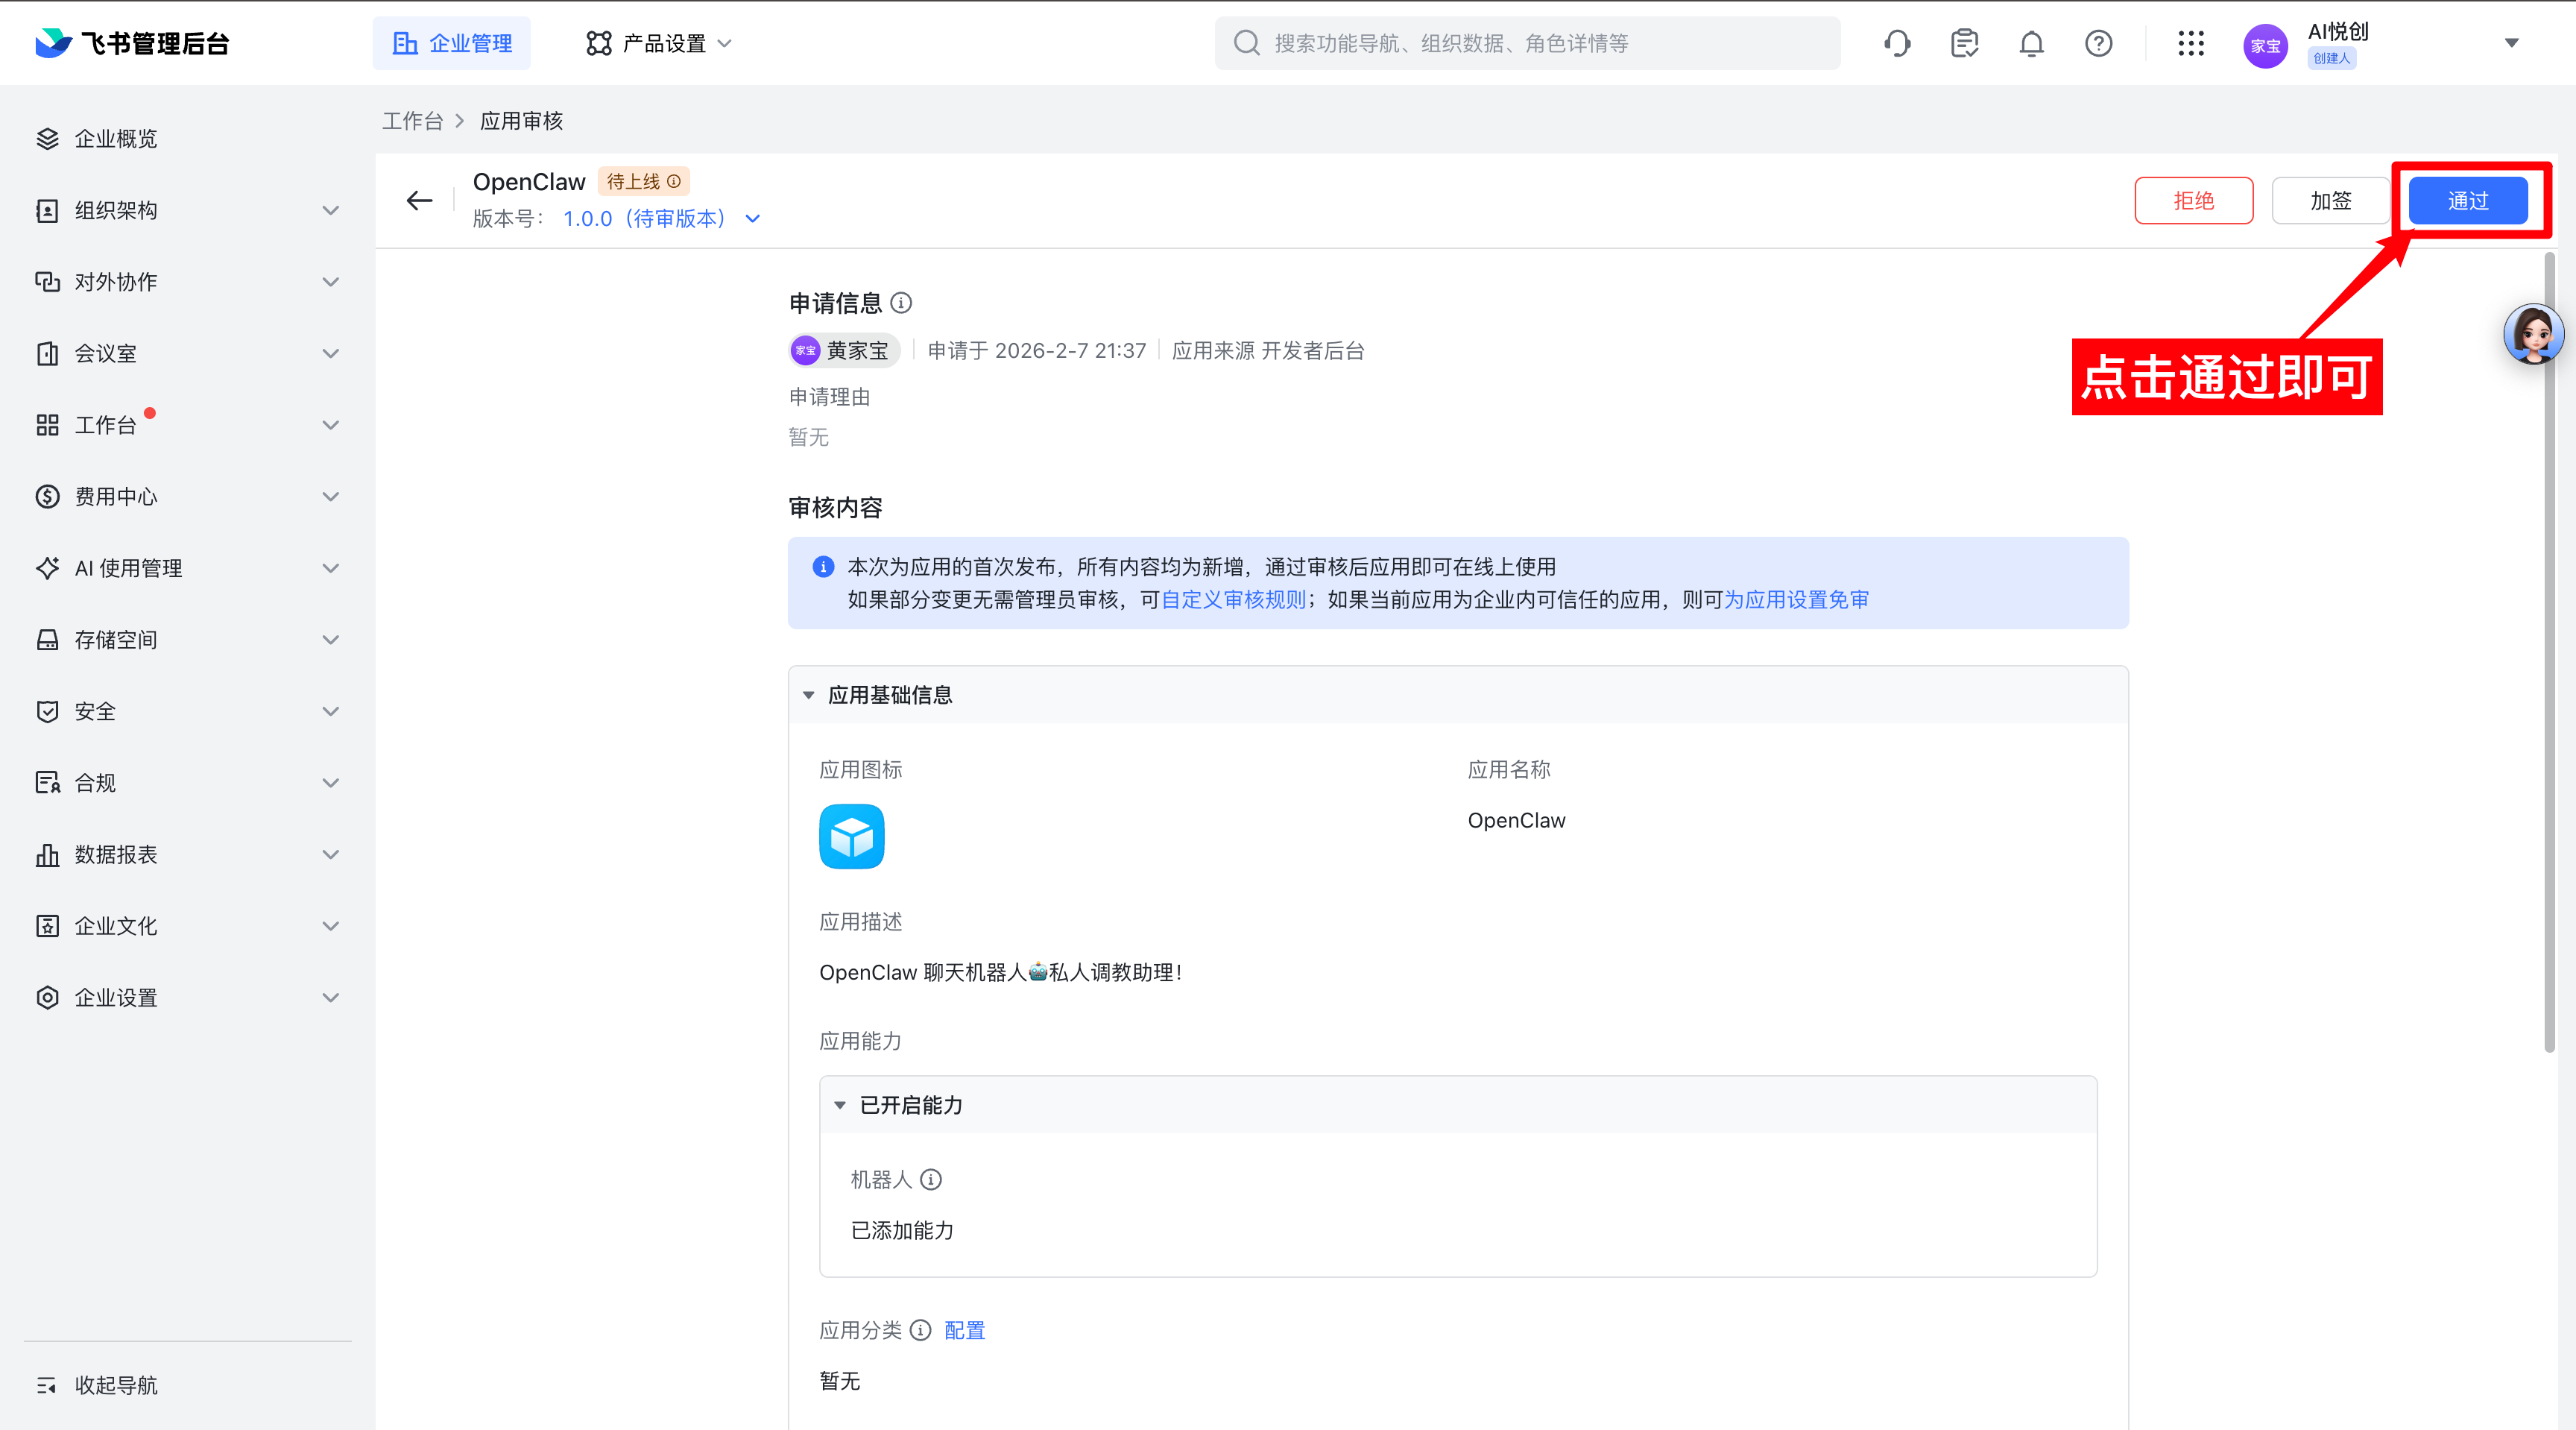Viewport: 2576px width, 1430px height.
Task: Click the 组织架构 sidebar icon
Action: click(47, 210)
